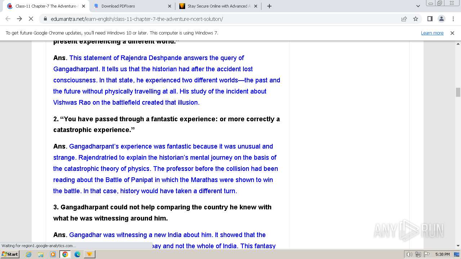Open Microsoft Edge from taskbar
The width and height of the screenshot is (461, 259).
[77, 254]
